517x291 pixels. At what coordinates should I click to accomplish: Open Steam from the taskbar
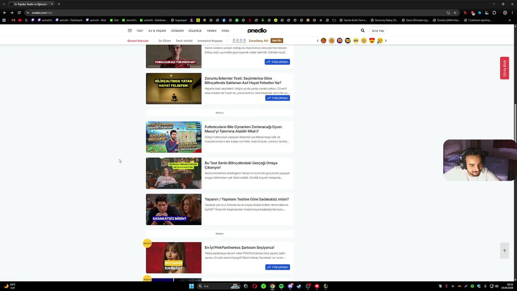click(x=299, y=286)
